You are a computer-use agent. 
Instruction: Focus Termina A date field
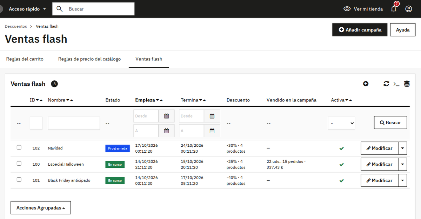192,131
